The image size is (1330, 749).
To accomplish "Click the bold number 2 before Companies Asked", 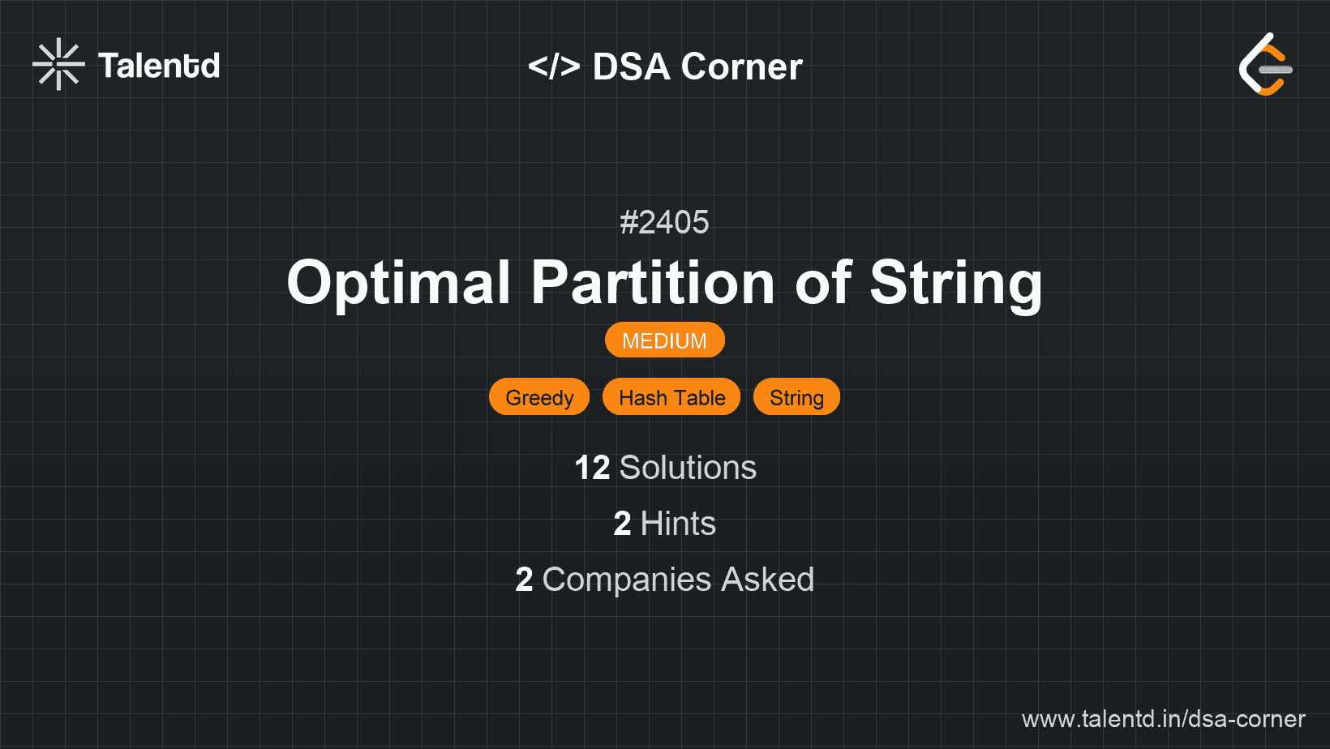I will click(524, 580).
